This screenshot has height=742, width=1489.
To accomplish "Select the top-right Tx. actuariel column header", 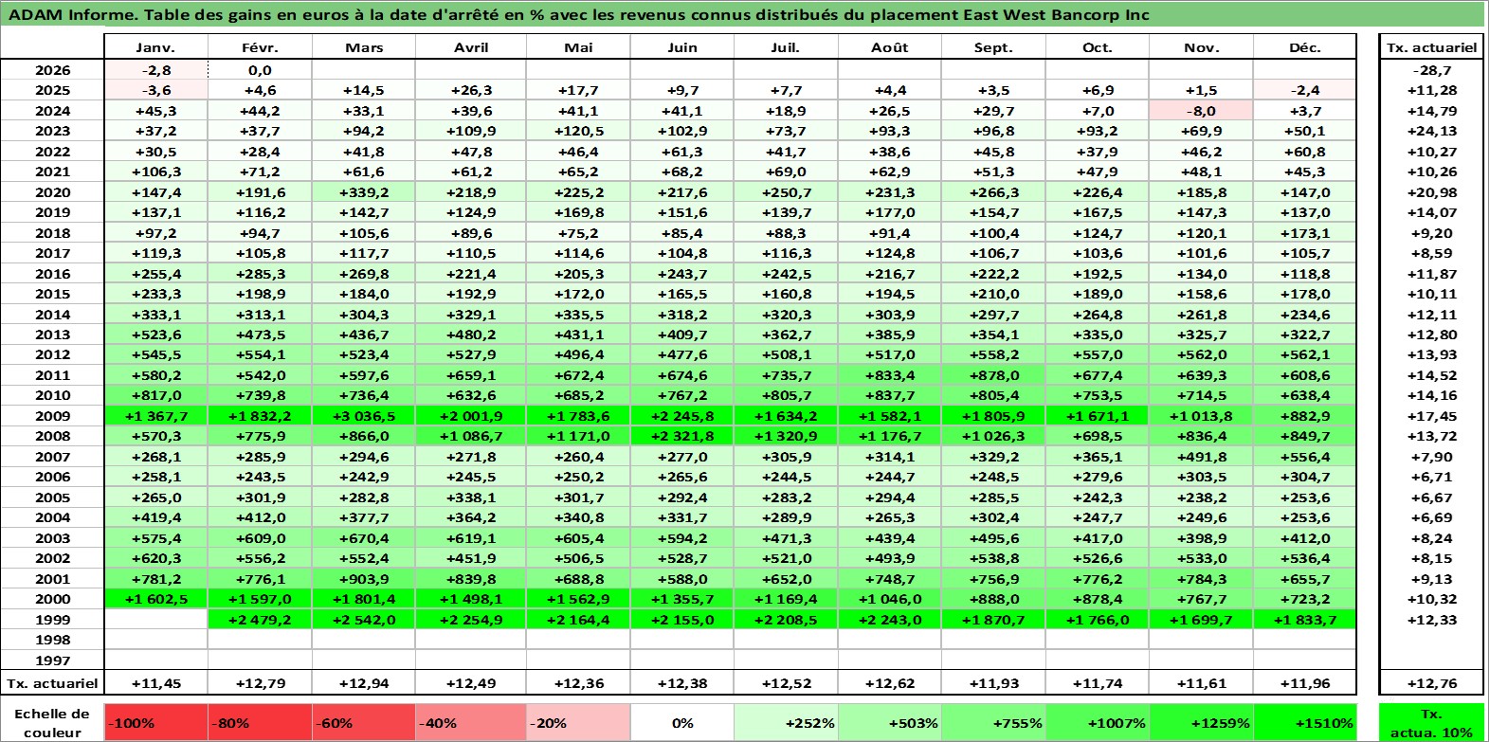I will [x=1431, y=47].
